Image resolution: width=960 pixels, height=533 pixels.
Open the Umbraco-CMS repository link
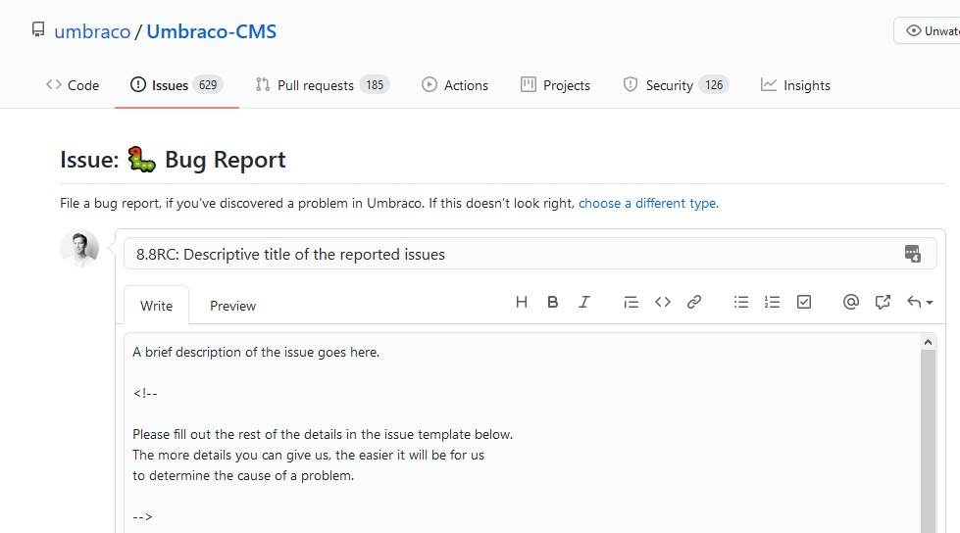point(211,31)
